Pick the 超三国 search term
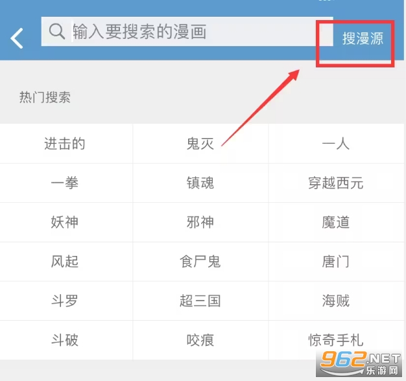 tap(200, 301)
